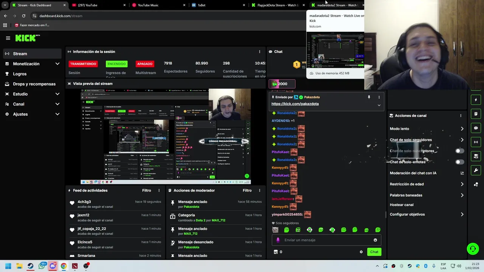Open the Fazer mercado bookmark
This screenshot has height=272, width=484.
click(32, 25)
